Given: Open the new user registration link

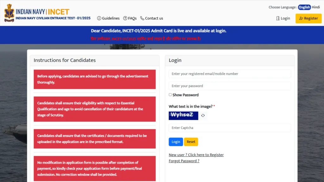Looking at the screenshot, I should 196,155.
